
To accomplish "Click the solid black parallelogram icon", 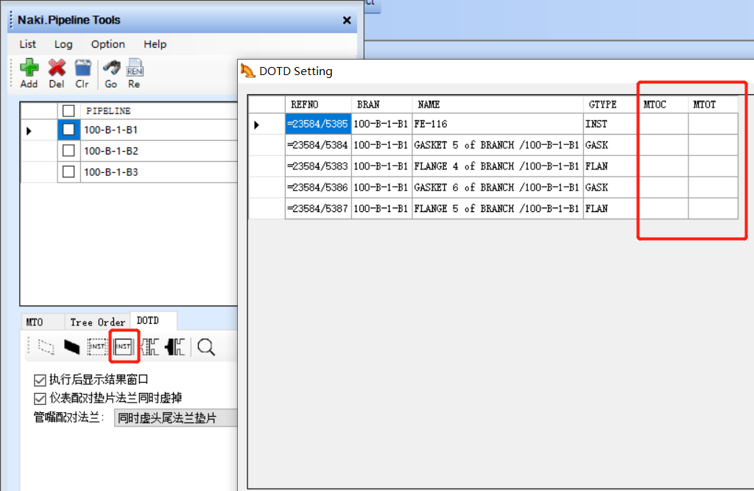I will [x=71, y=347].
